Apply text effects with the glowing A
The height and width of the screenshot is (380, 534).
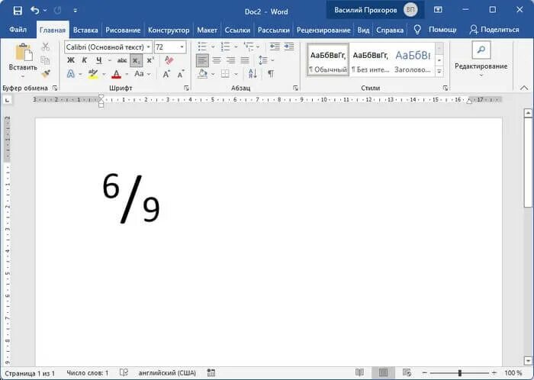point(70,73)
